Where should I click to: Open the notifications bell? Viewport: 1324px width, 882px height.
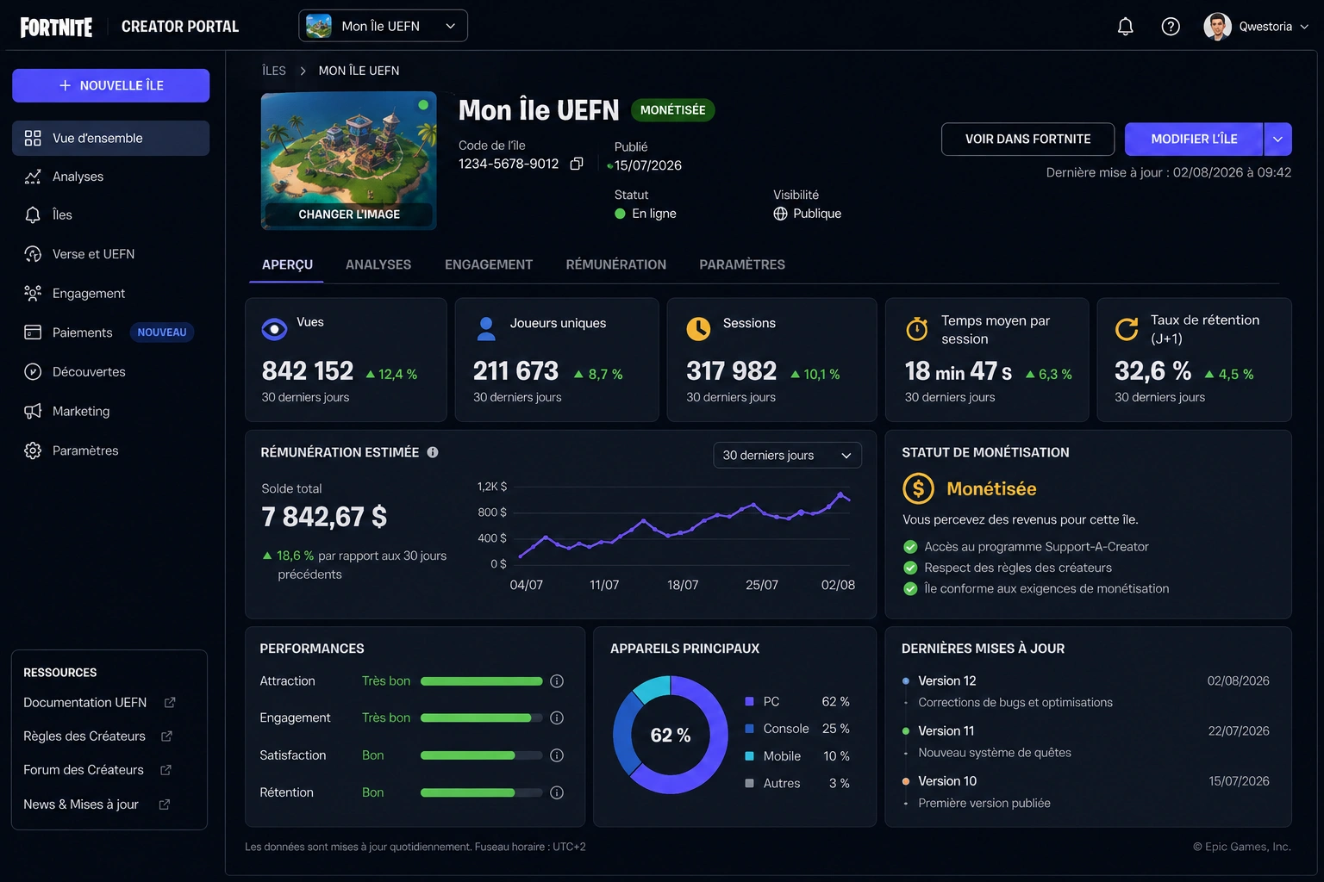[x=1125, y=27]
